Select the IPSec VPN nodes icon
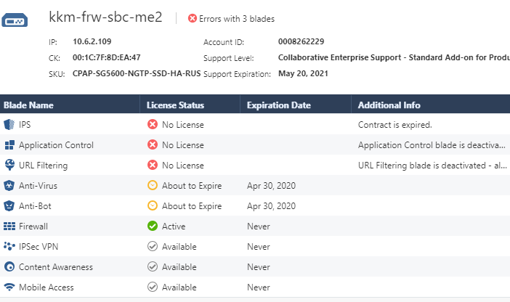 point(9,246)
